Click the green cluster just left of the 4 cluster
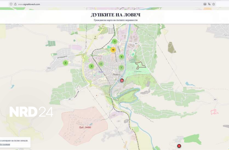The width and height of the screenshot is (229, 150). [x=91, y=66]
